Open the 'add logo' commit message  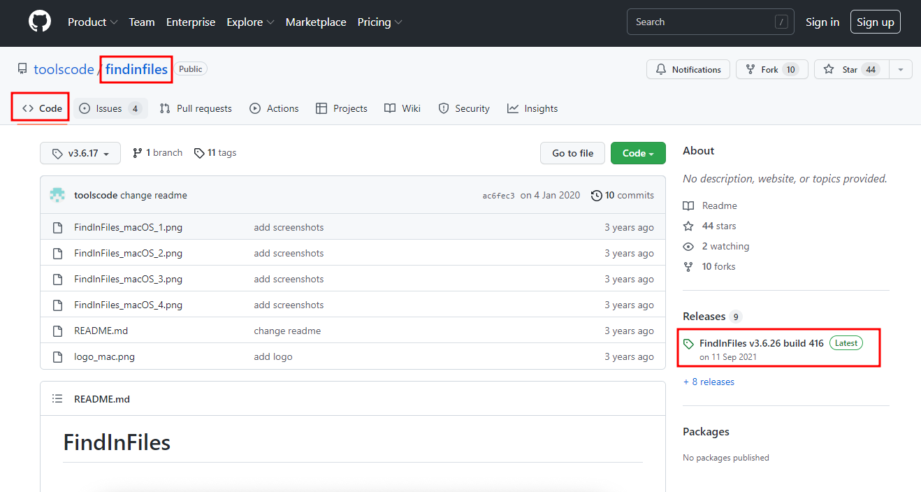pyautogui.click(x=273, y=356)
